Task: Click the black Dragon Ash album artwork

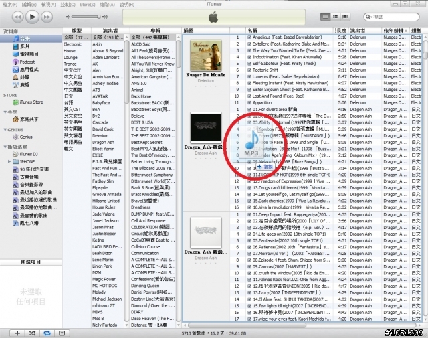Action: coord(206,128)
